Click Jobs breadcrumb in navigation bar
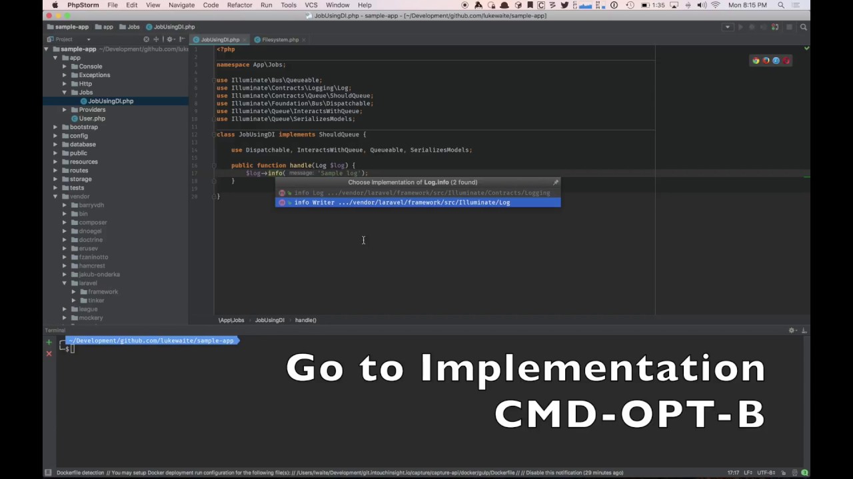Screen dimensions: 853x479 click(x=129, y=27)
